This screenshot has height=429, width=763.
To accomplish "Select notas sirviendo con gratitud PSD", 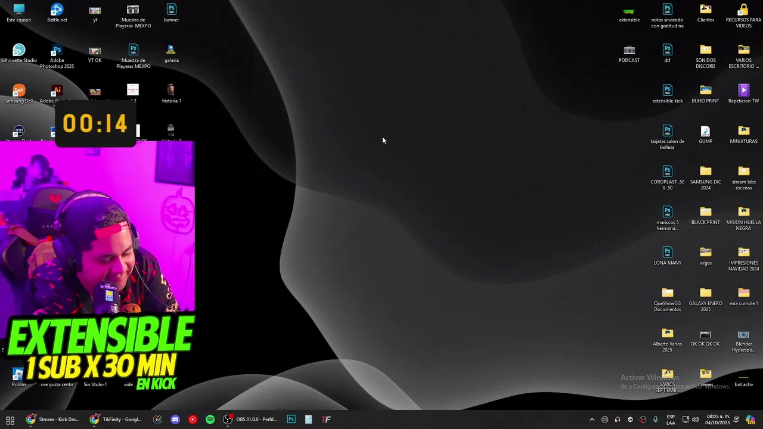I will tap(668, 16).
